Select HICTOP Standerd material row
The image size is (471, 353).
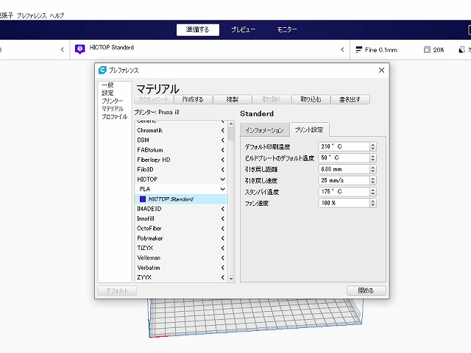pos(181,199)
